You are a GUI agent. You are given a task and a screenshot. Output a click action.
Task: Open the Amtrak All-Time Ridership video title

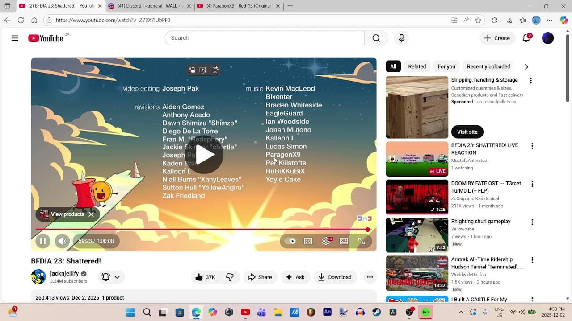(x=488, y=263)
